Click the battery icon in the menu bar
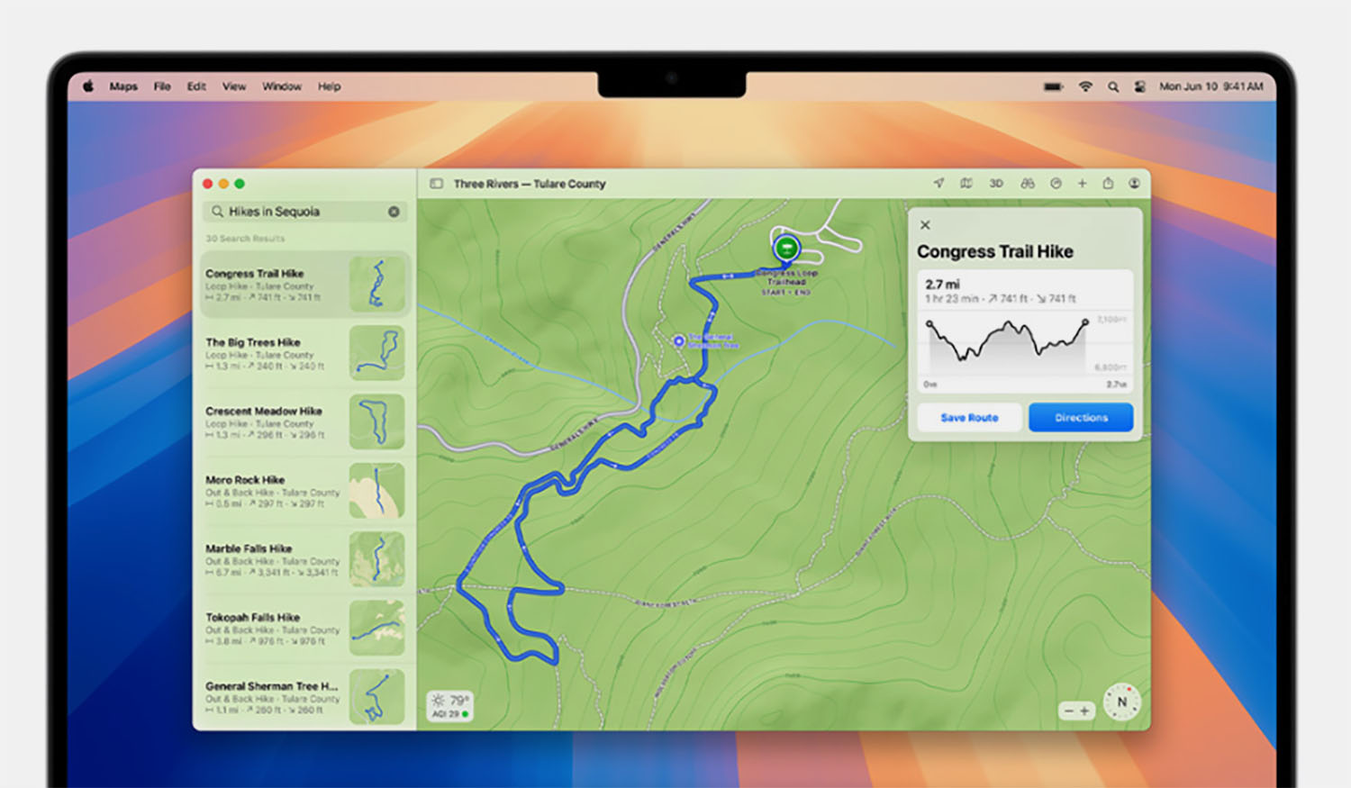The height and width of the screenshot is (788, 1351). 1053,86
